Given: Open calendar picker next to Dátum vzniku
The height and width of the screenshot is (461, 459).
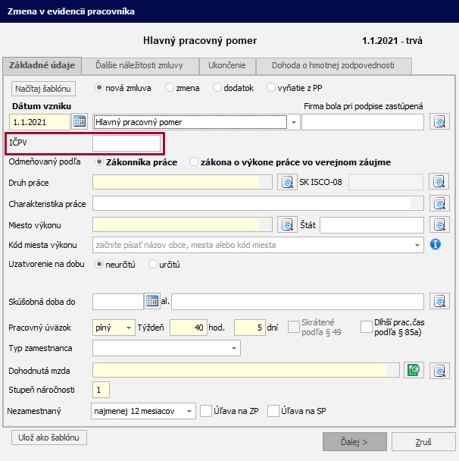Looking at the screenshot, I should point(80,121).
